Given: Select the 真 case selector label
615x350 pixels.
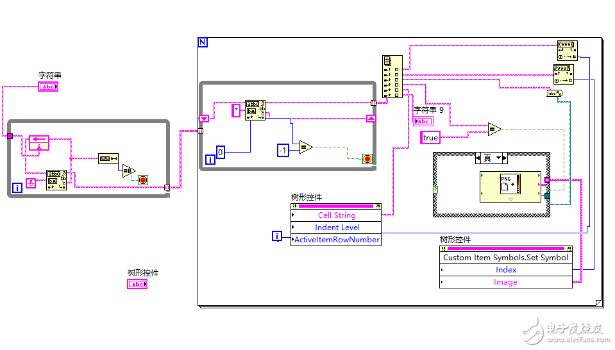Looking at the screenshot, I should (x=487, y=158).
